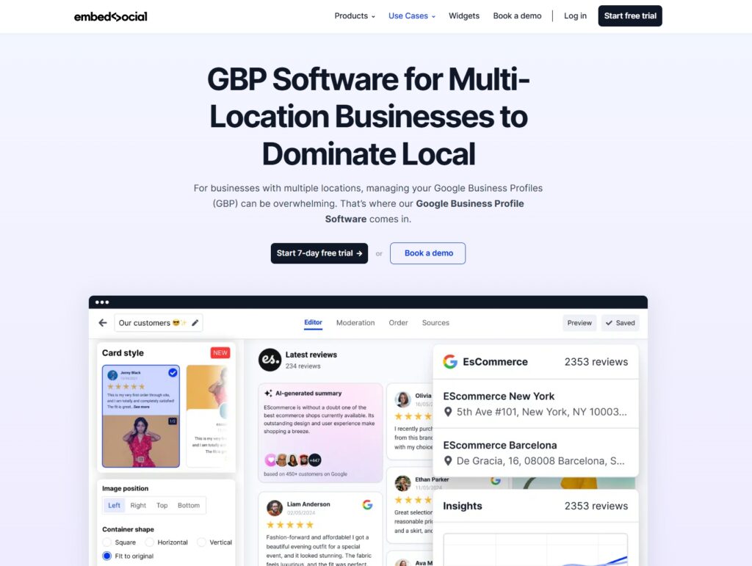
Task: Click the NEW badge beside Card style
Action: (x=220, y=352)
